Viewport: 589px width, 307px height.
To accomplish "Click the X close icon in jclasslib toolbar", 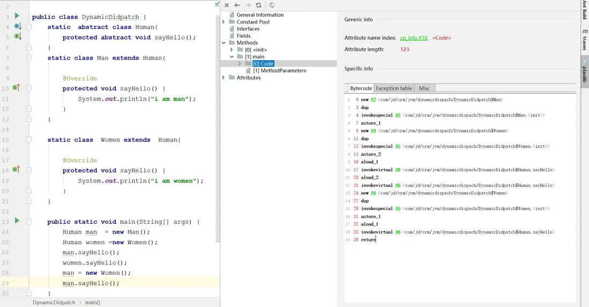I will (227, 5).
